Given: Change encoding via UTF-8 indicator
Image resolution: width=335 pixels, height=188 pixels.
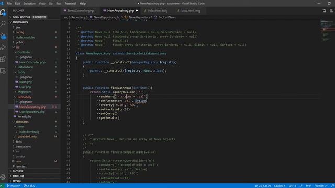Looking at the screenshot, I should pyautogui.click(x=293, y=186).
